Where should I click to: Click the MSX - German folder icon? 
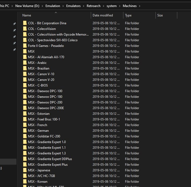[25, 130]
